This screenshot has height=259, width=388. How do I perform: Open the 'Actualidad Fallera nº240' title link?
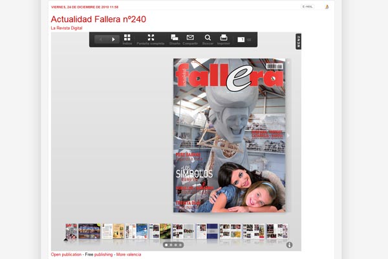[x=98, y=19]
